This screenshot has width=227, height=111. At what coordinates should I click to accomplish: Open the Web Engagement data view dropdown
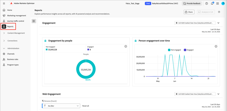(x=195, y=94)
